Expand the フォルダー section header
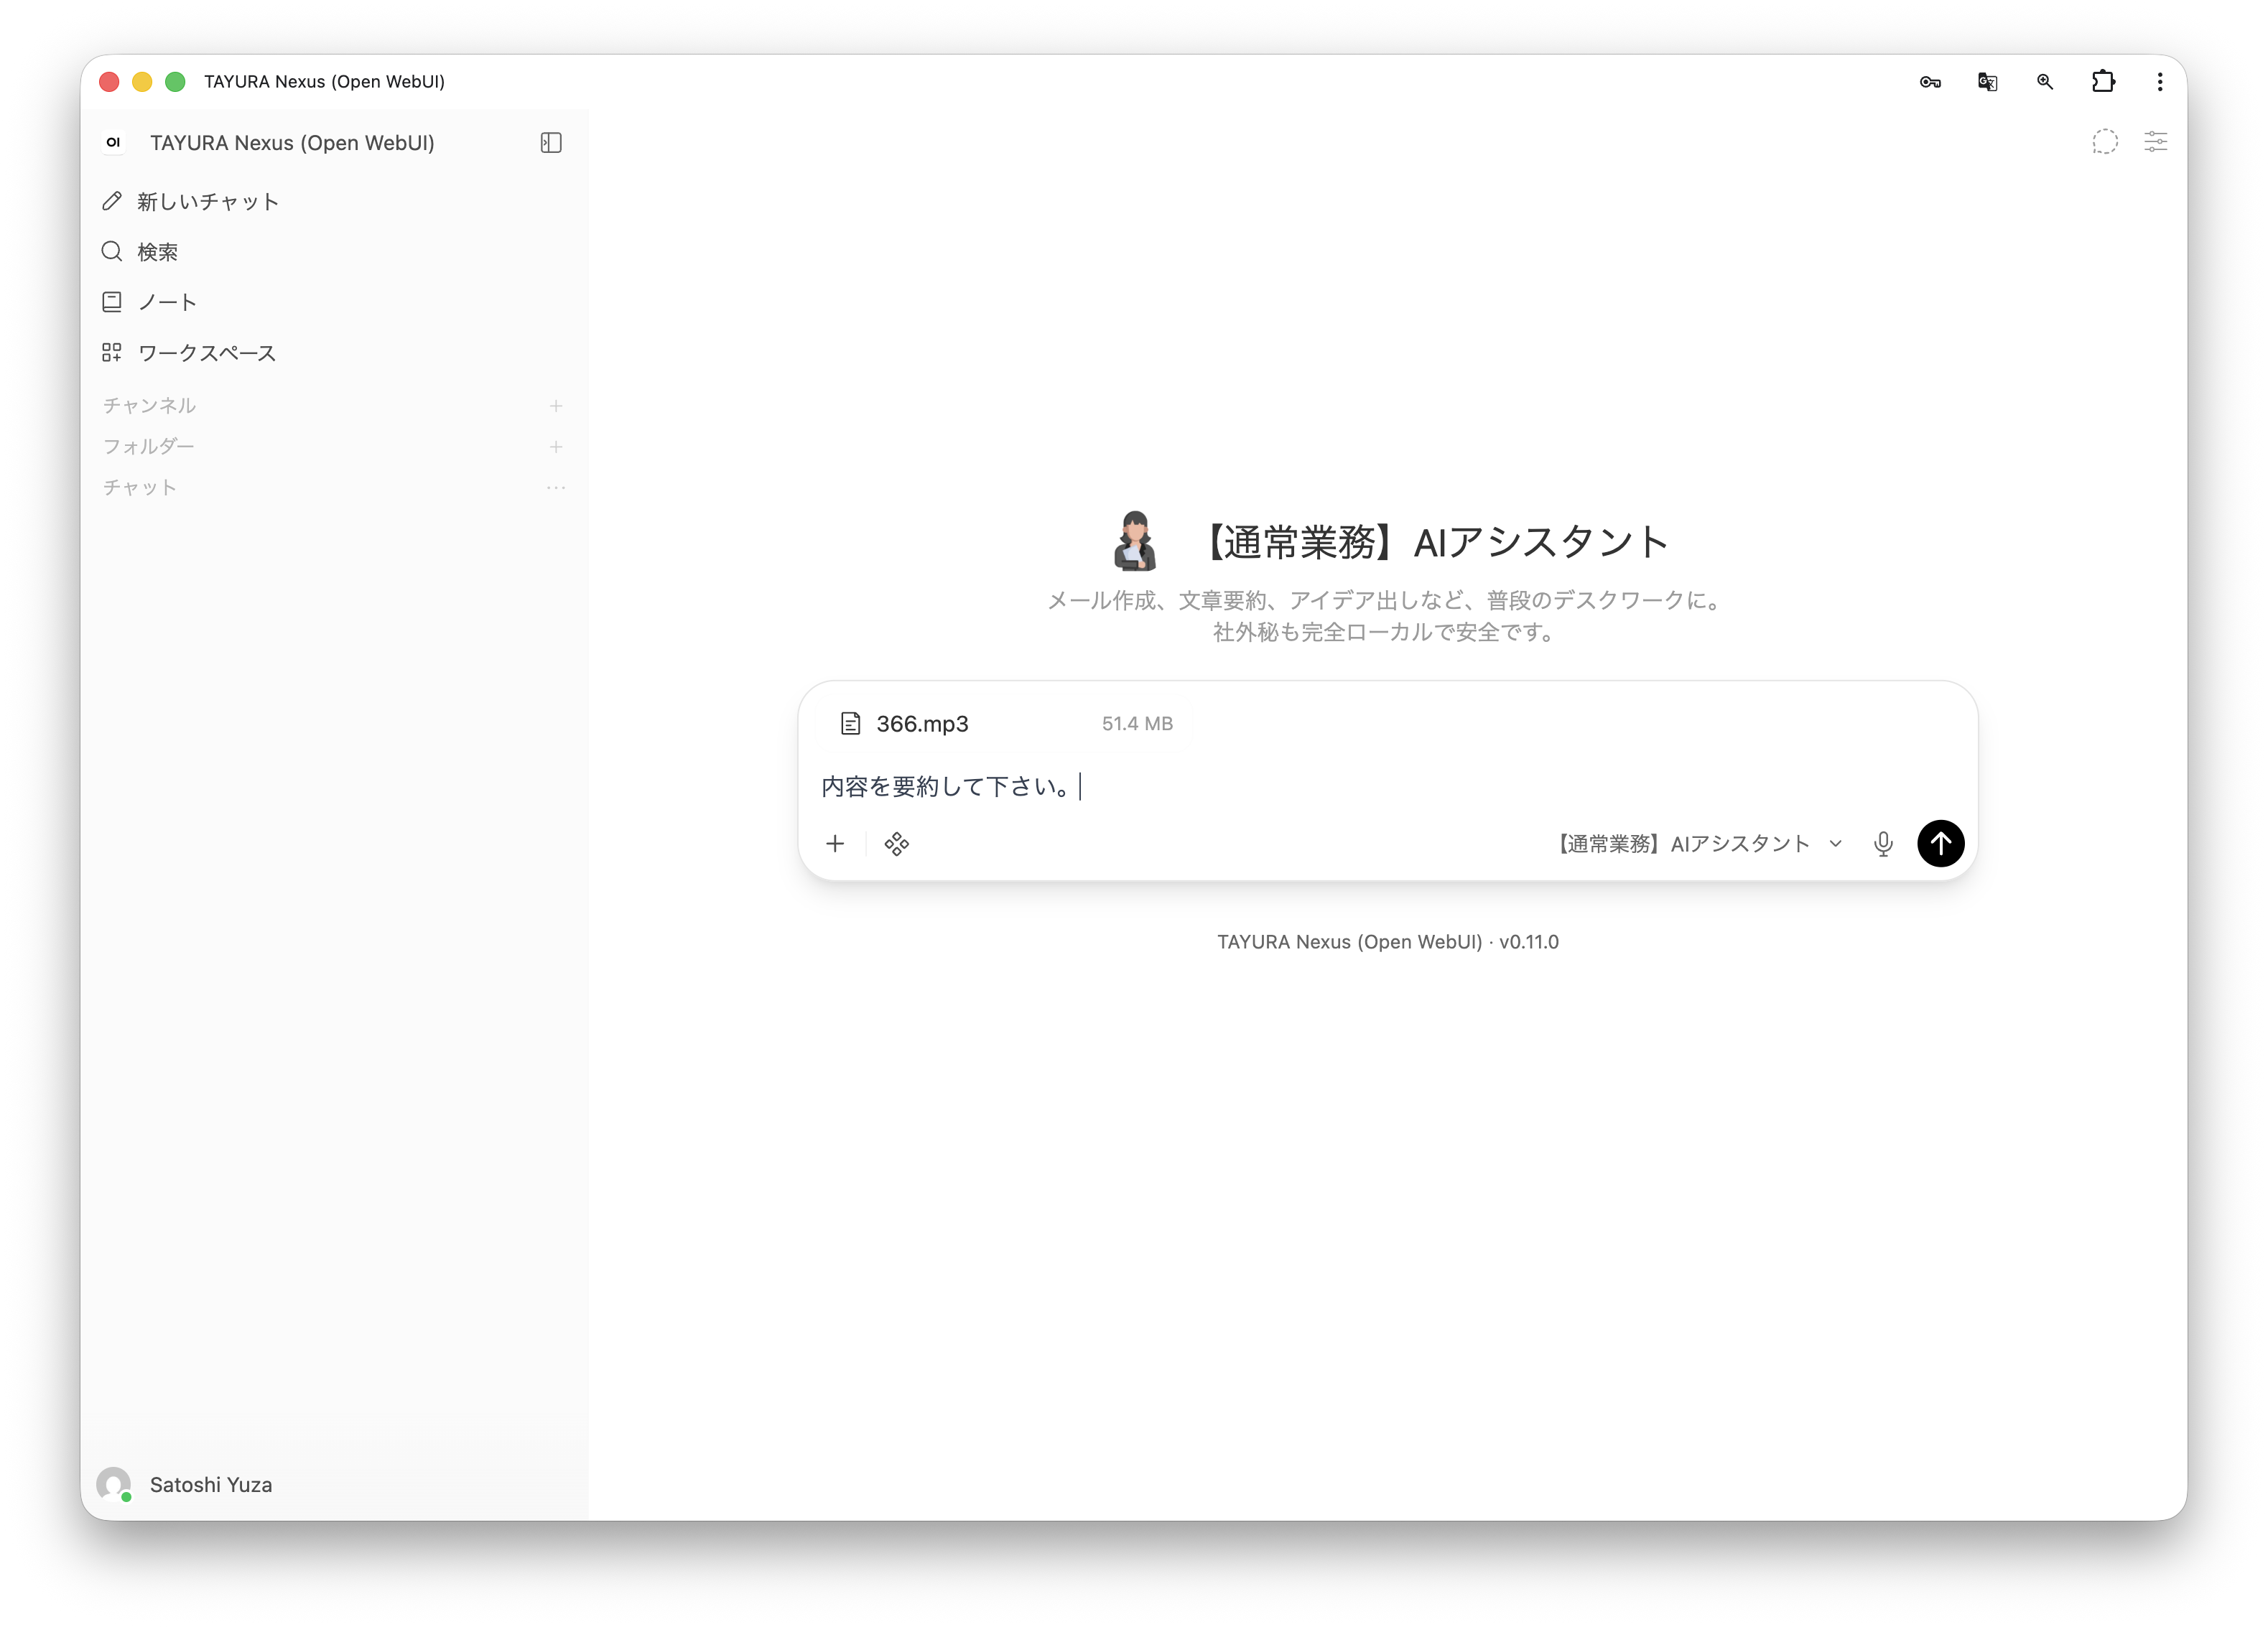This screenshot has width=2268, height=1627. point(148,447)
